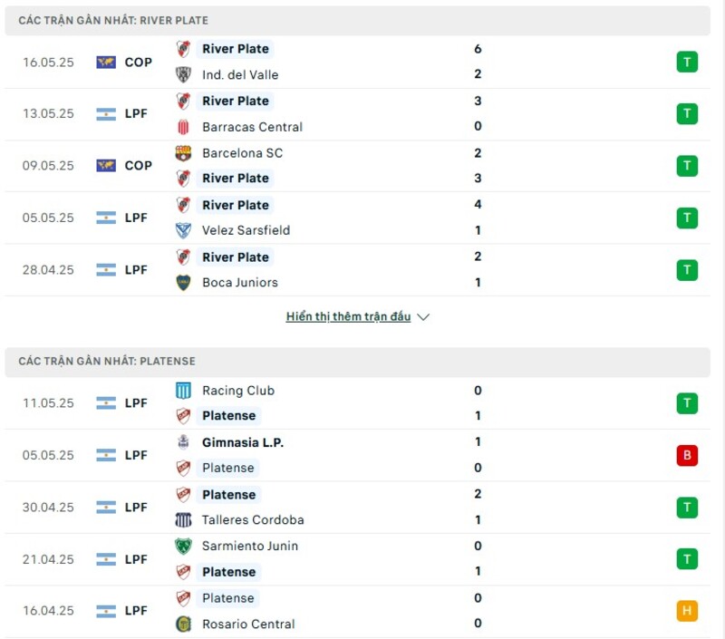Select the Rosario Central club logo
Image resolution: width=725 pixels, height=639 pixels.
click(x=184, y=624)
